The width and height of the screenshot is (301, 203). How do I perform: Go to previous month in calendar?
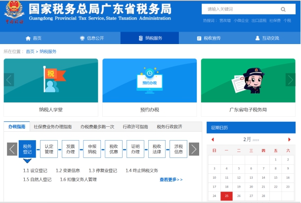213,140
